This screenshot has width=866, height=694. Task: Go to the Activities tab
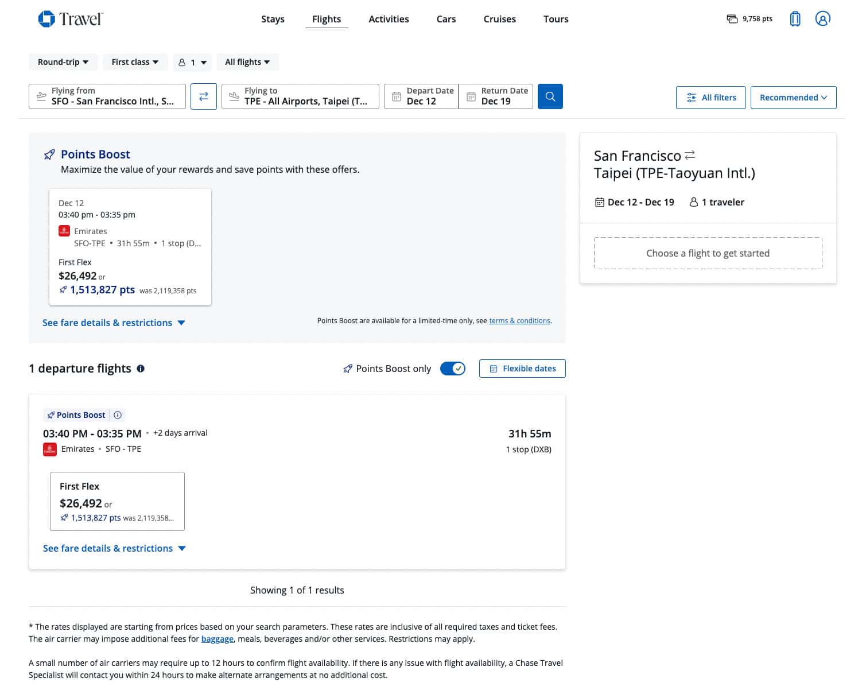tap(389, 19)
